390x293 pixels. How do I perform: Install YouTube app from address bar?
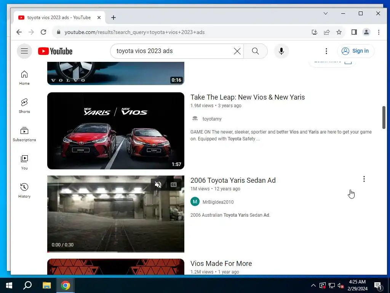[314, 32]
